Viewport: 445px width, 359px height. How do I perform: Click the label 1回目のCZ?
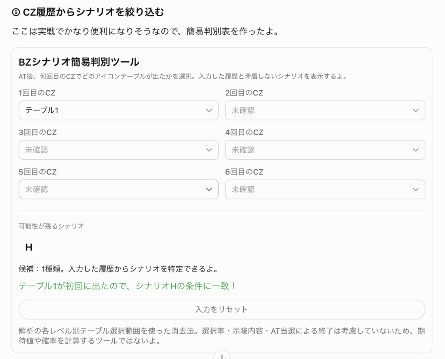(37, 93)
